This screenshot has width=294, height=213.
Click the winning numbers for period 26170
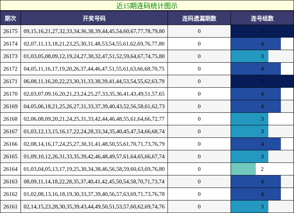[x=94, y=94]
